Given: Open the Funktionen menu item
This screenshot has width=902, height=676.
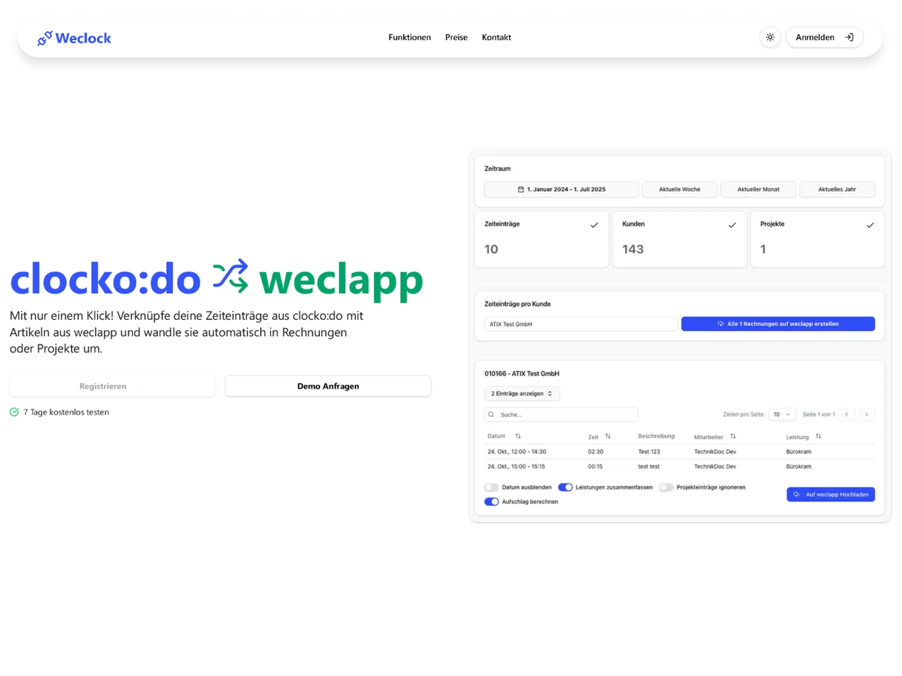Looking at the screenshot, I should [x=409, y=37].
